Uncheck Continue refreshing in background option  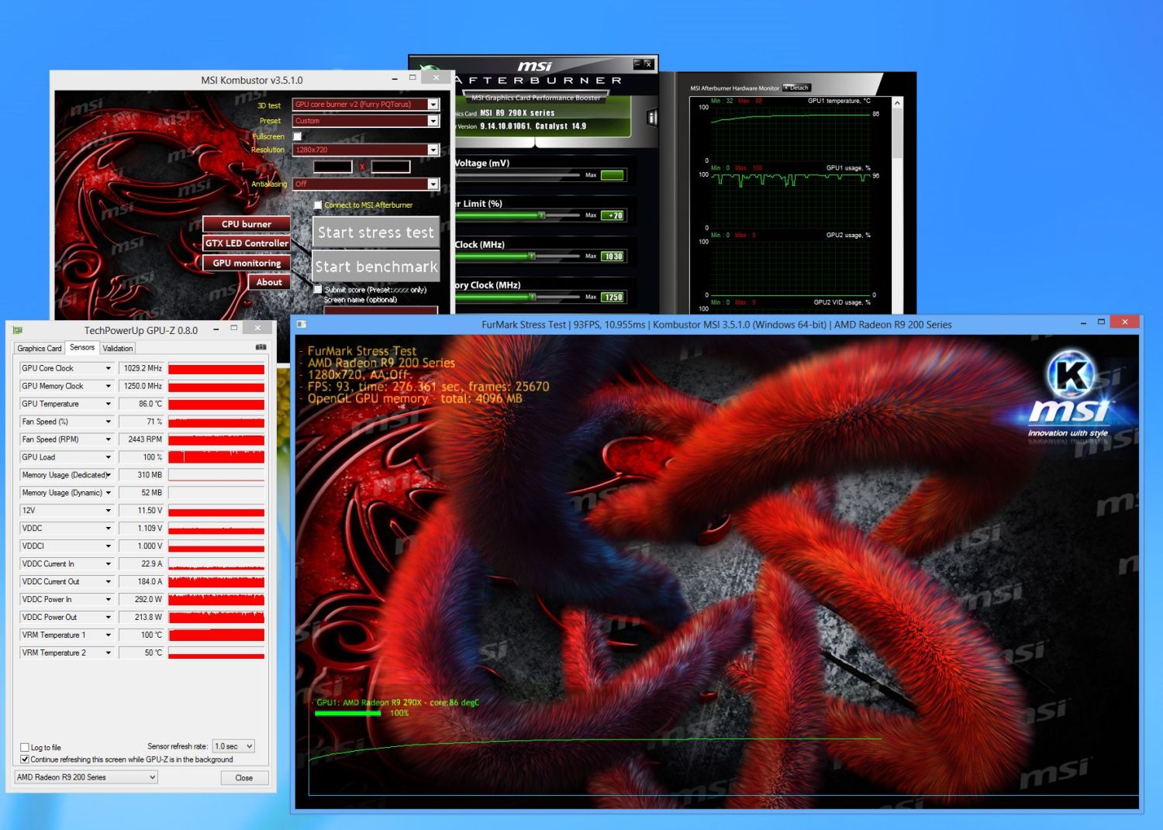click(x=25, y=759)
